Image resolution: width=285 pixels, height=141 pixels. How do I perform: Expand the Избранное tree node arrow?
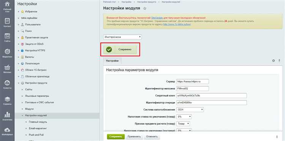pos(18,12)
